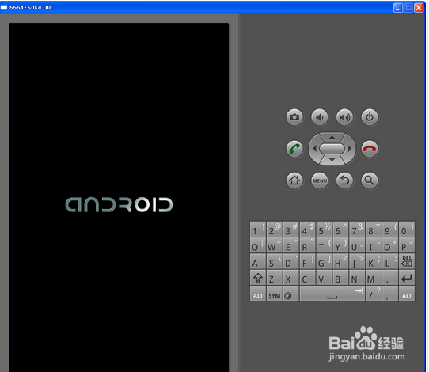Click the back arrow button
This screenshot has width=429, height=372.
pyautogui.click(x=344, y=180)
